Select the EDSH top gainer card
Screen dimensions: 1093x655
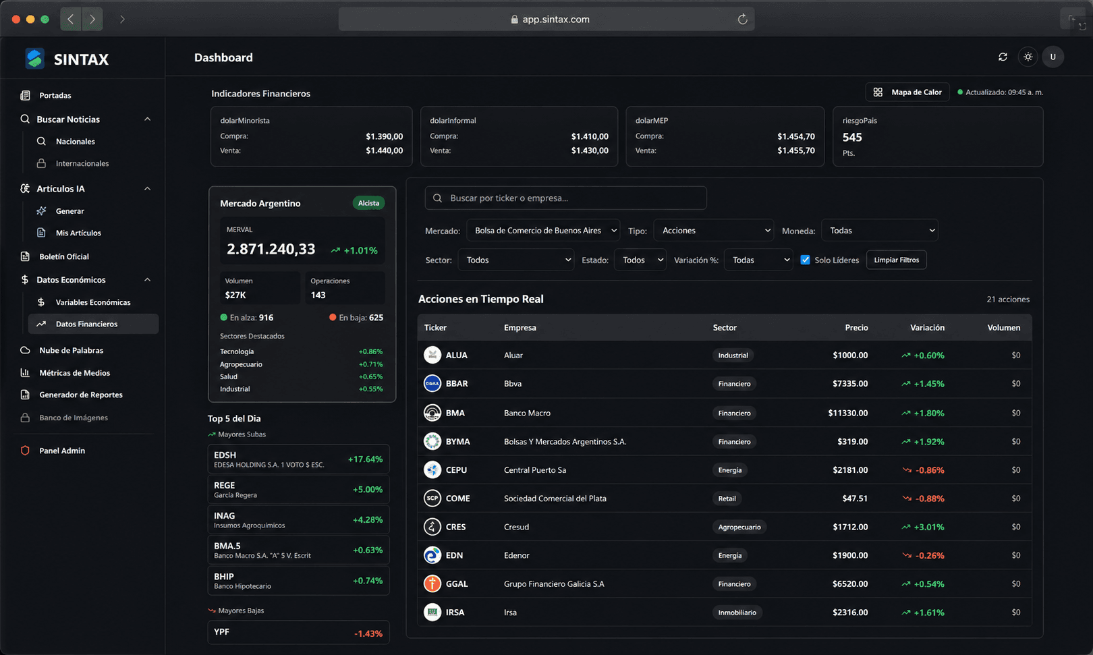tap(298, 459)
